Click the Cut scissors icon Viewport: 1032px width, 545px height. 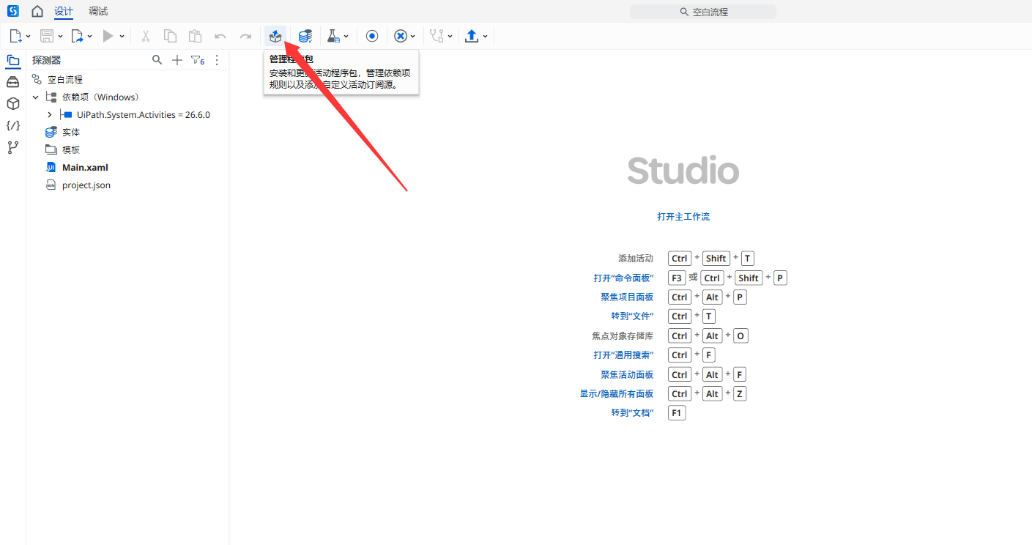146,36
